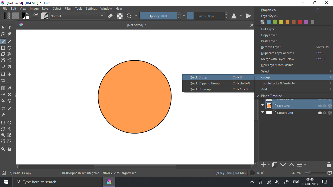This screenshot has width=333, height=187.
Task: Delete layer using trash icon
Action: click(x=329, y=165)
